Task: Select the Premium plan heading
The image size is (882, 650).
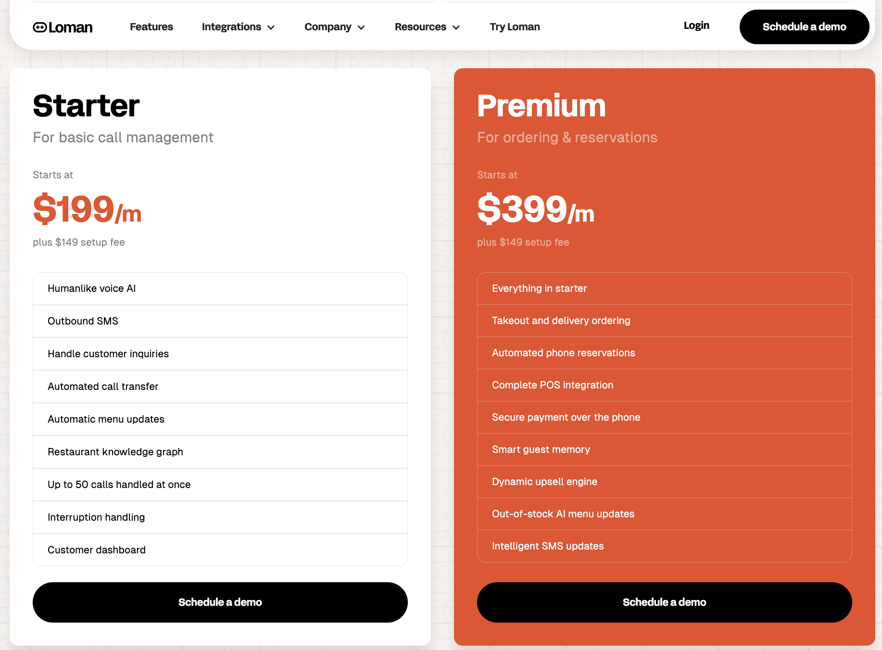Action: [541, 106]
